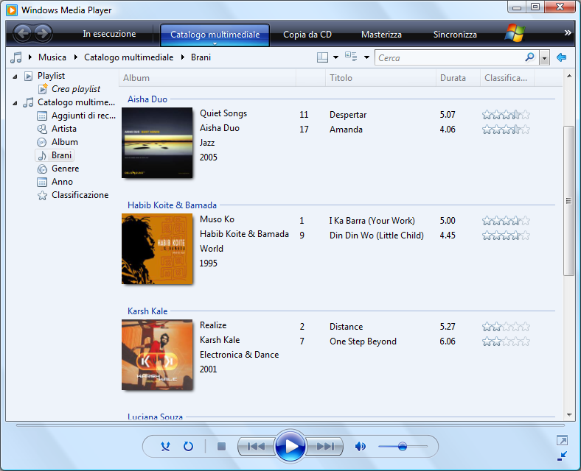Open the Sincronizza tab
581x471 pixels.
[x=455, y=35]
